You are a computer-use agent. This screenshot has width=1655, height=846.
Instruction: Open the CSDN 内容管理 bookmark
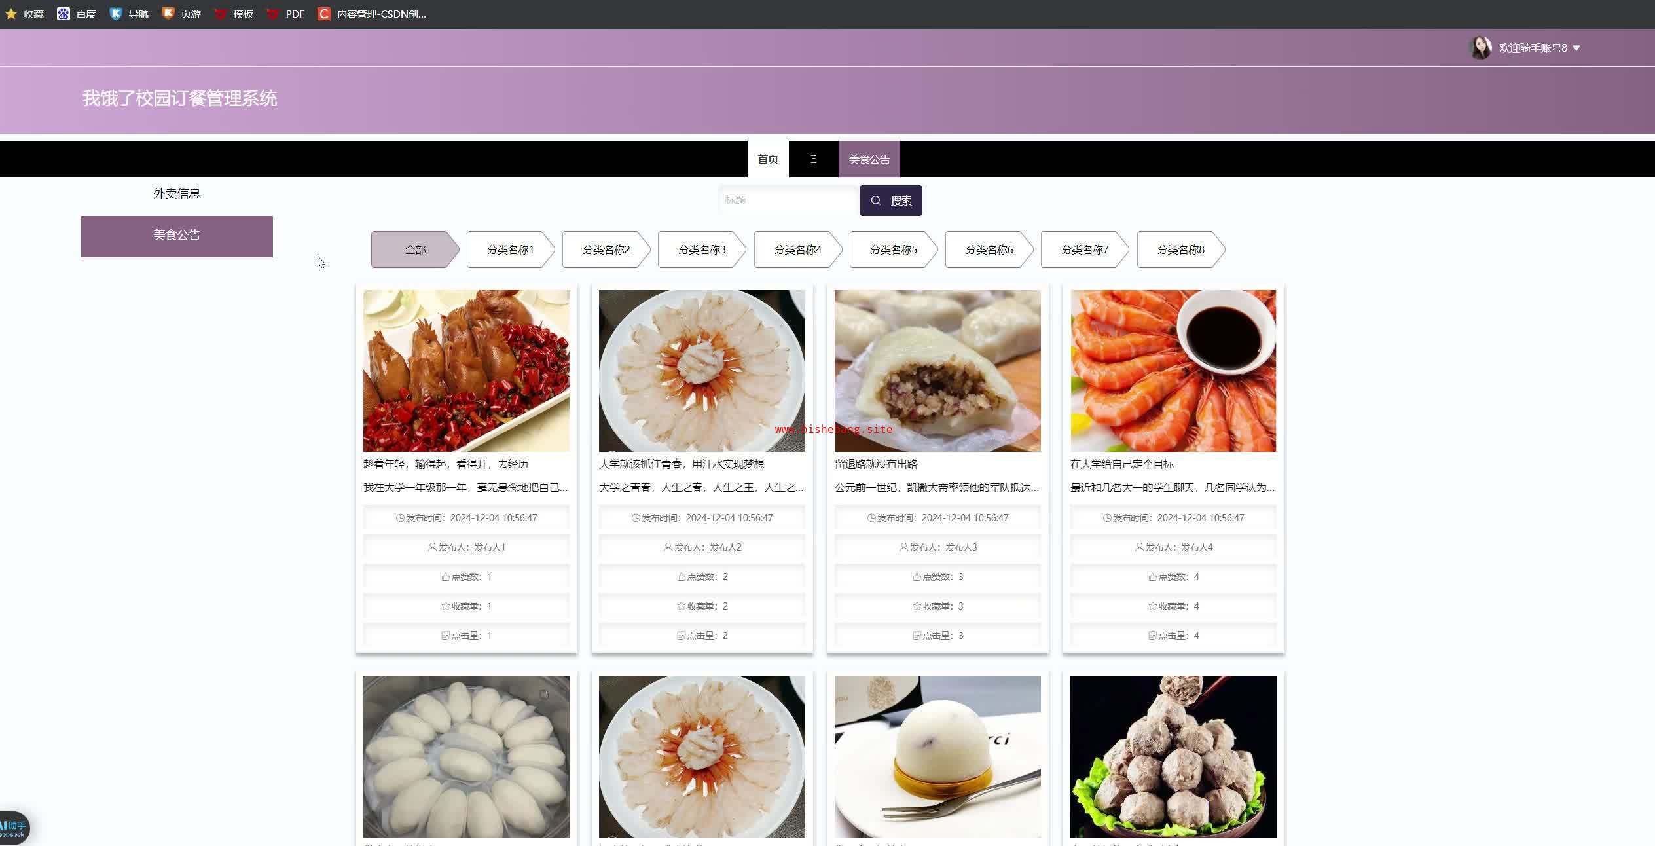coord(372,14)
